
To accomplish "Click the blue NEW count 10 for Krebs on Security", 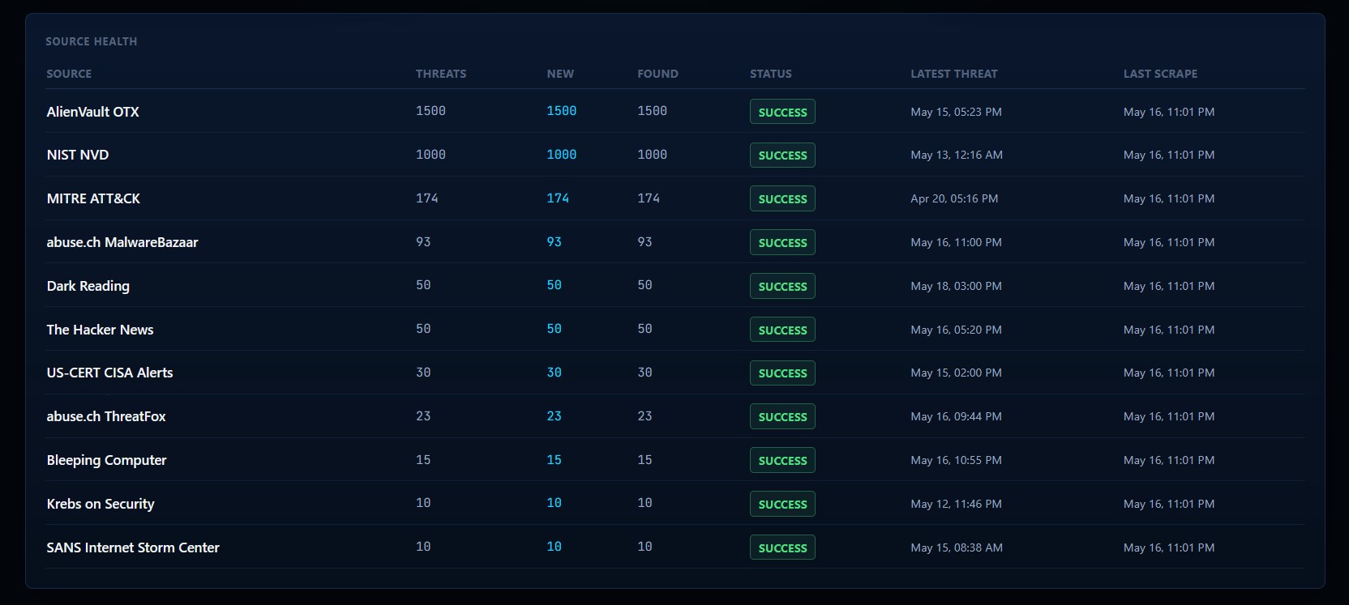I will click(554, 503).
